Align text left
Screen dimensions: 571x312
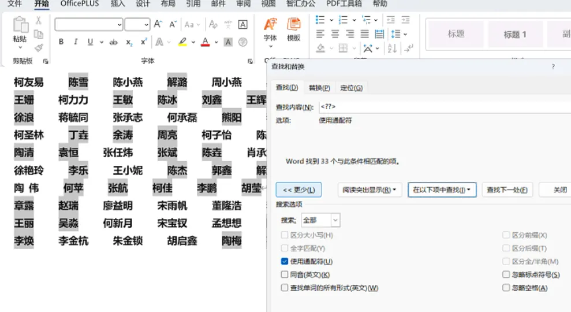pyautogui.click(x=320, y=34)
